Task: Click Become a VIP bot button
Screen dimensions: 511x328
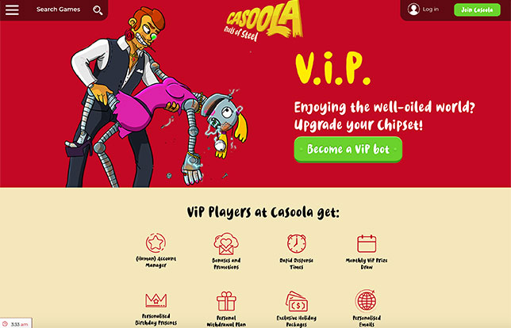Action: [348, 150]
